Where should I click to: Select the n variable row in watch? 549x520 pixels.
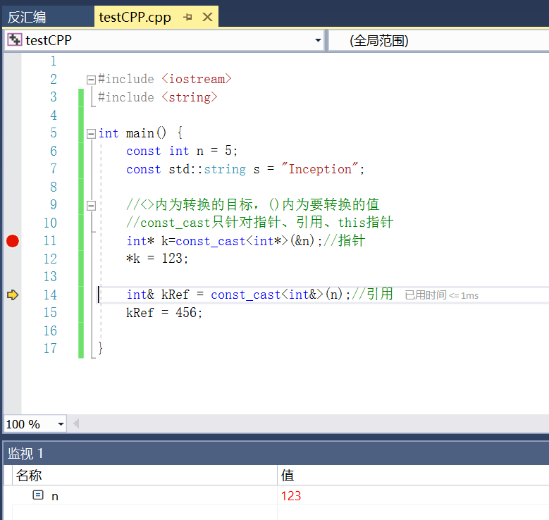pyautogui.click(x=276, y=495)
